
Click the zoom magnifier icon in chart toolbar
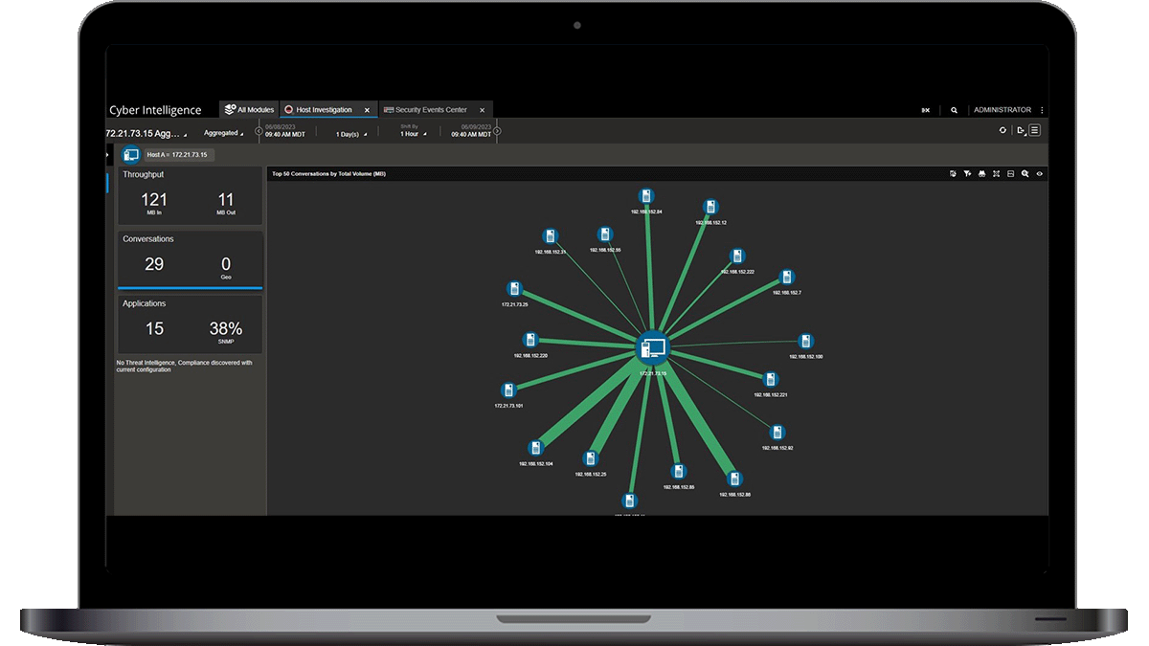[x=1025, y=174]
